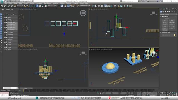Open the Create Selection Set dropdown
The height and width of the screenshot is (100, 178).
coord(85,6)
